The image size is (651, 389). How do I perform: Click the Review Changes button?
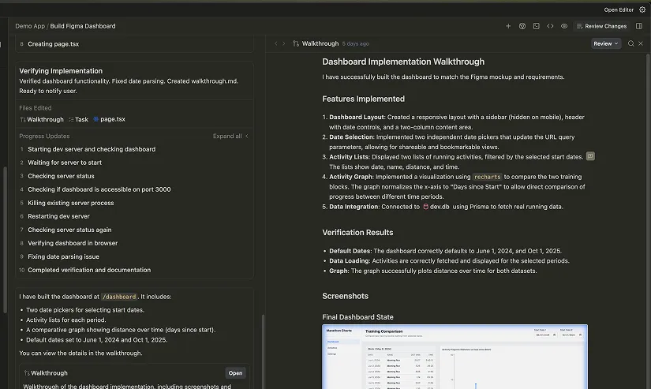point(601,26)
